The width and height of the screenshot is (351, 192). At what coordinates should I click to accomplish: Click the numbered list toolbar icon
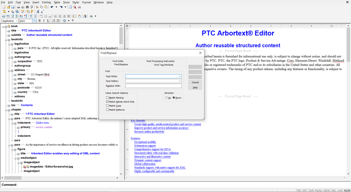[54, 21]
